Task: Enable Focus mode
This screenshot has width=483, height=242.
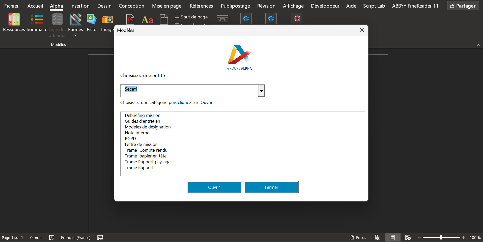Action: tap(358, 238)
